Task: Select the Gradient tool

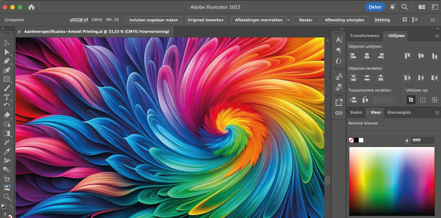Action: click(7, 133)
